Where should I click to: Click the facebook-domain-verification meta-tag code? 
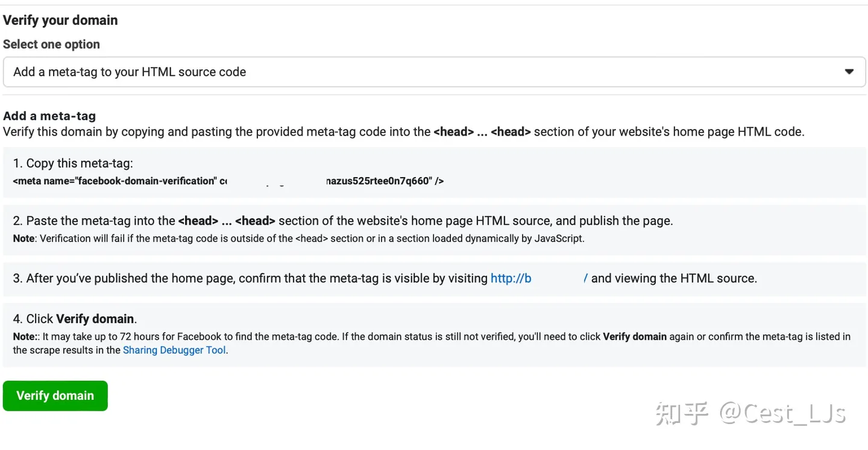coord(228,181)
